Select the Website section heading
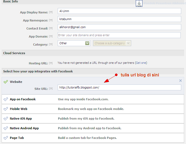 (x=16, y=82)
